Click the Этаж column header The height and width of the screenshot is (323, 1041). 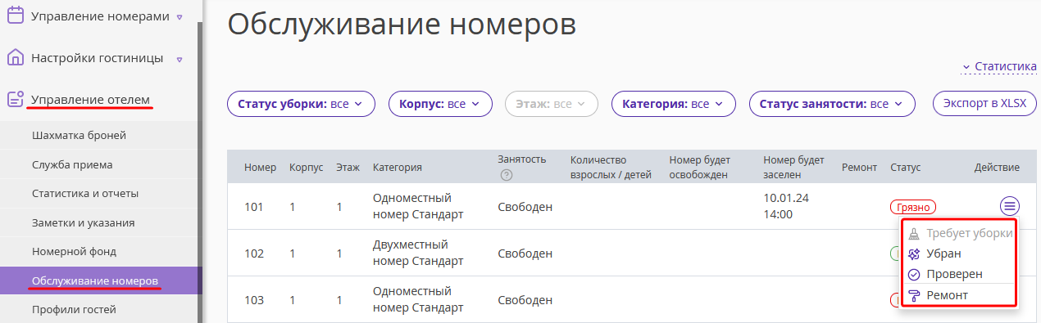[348, 168]
